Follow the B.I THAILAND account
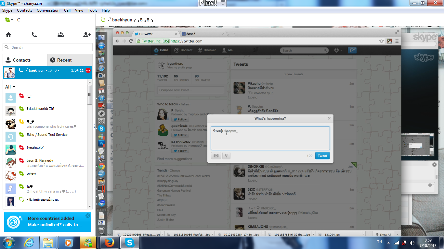This screenshot has width=444, height=249. (x=180, y=151)
